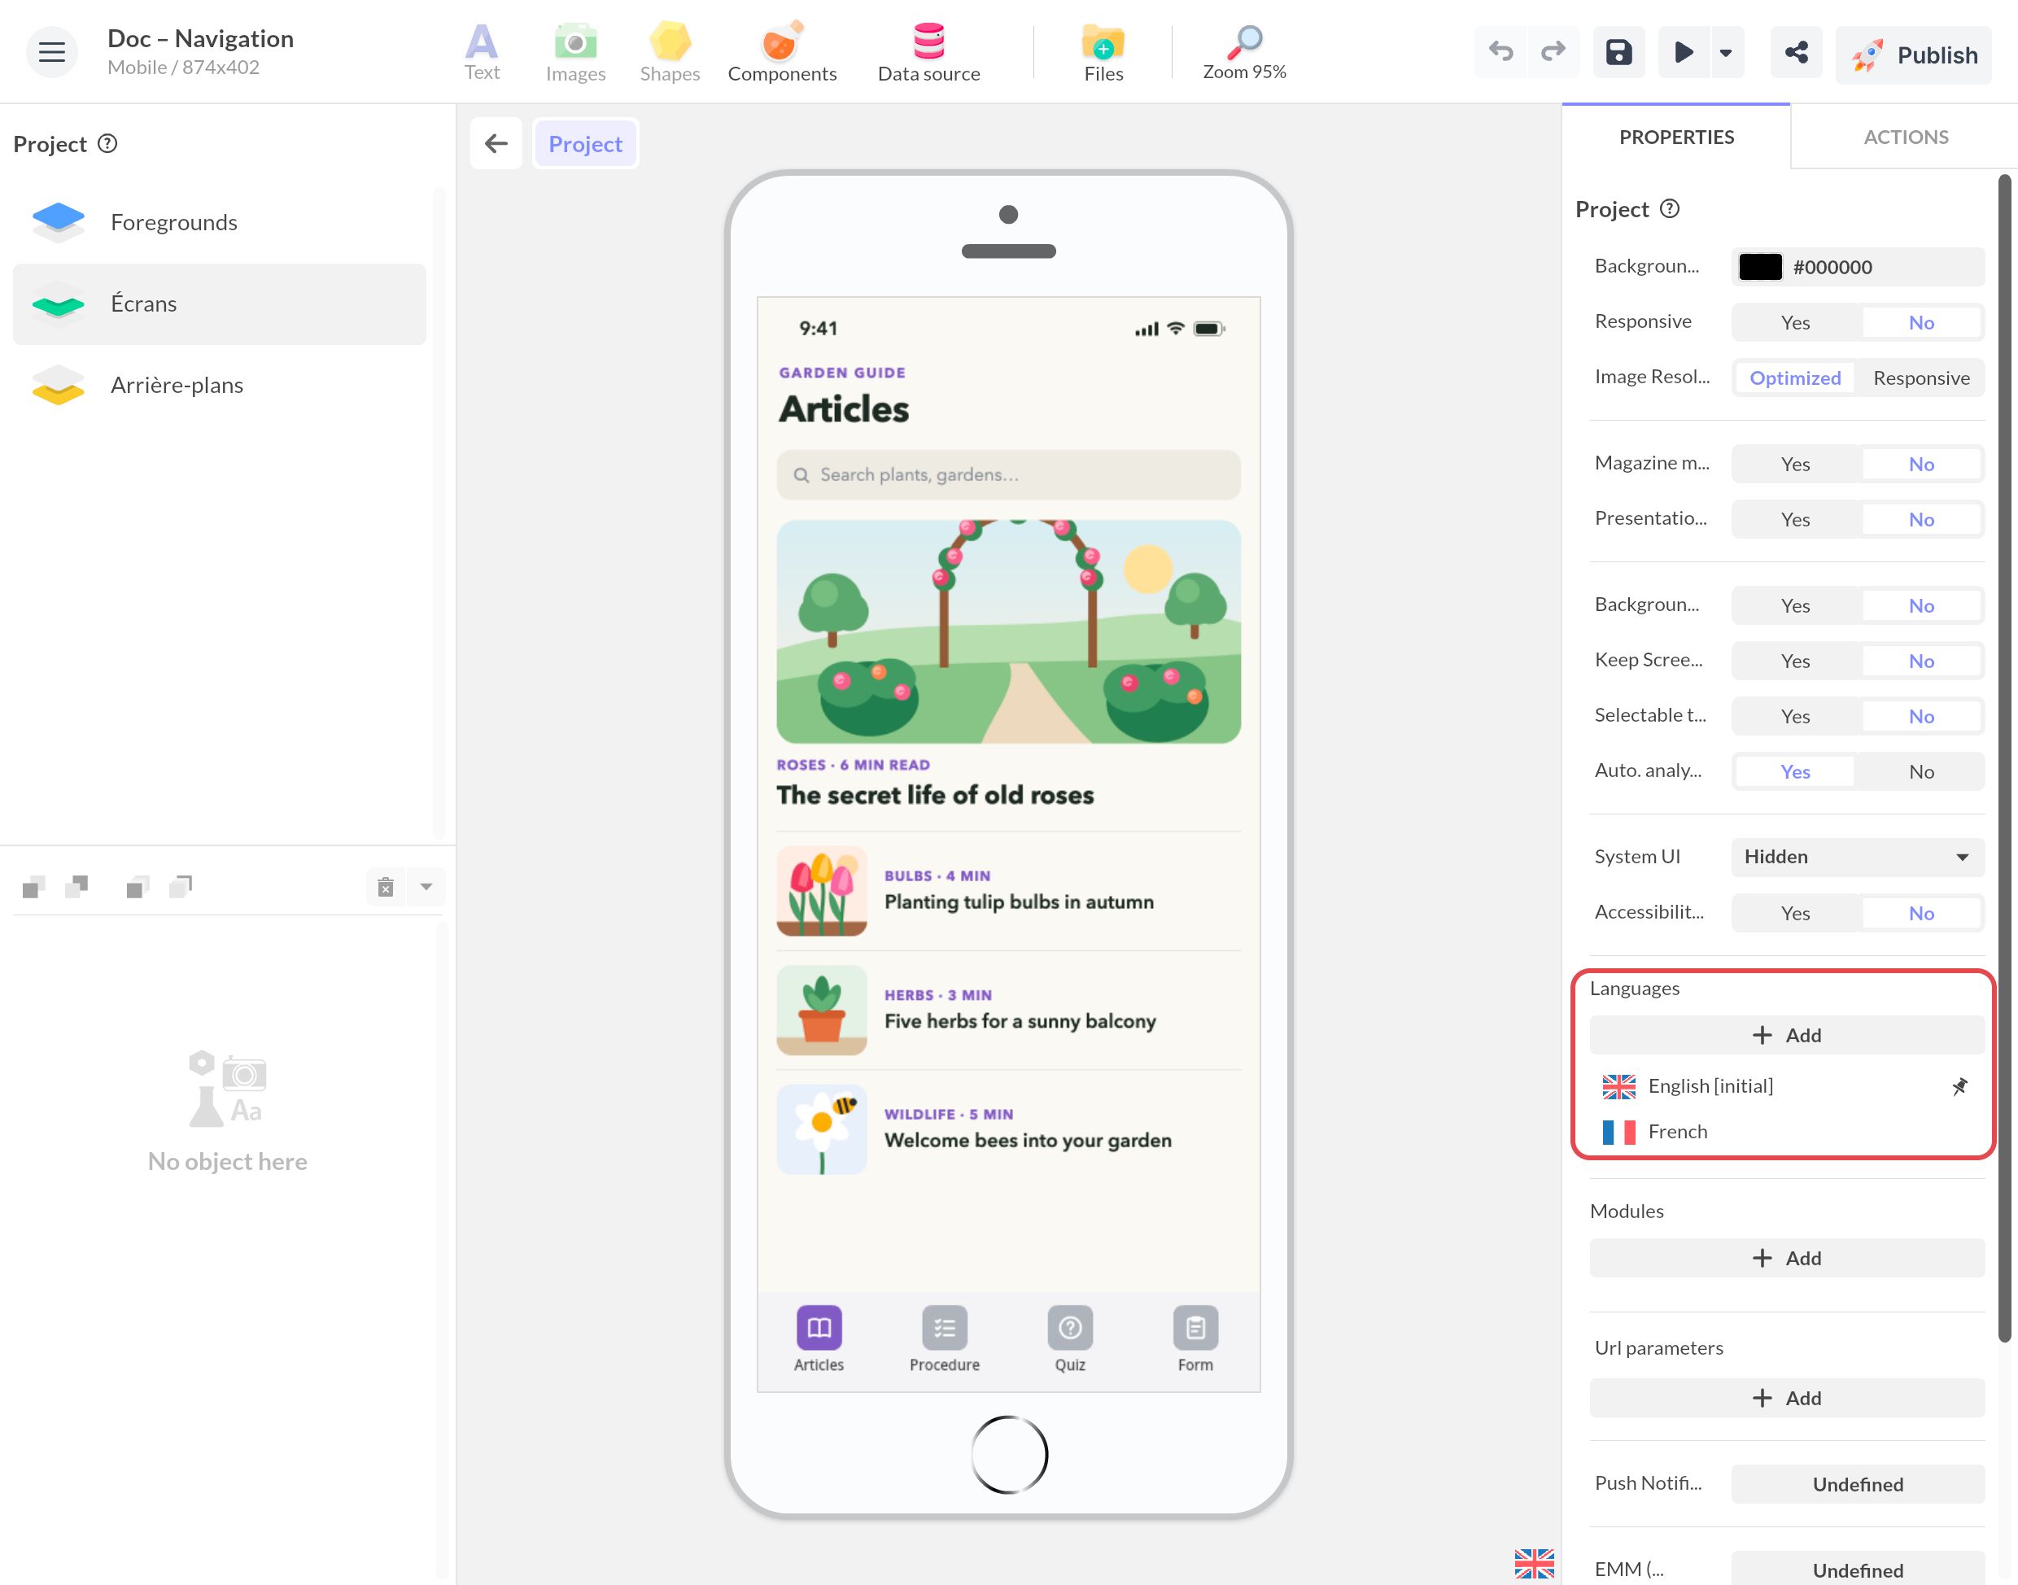Open the Files manager
The height and width of the screenshot is (1585, 2018).
point(1103,52)
